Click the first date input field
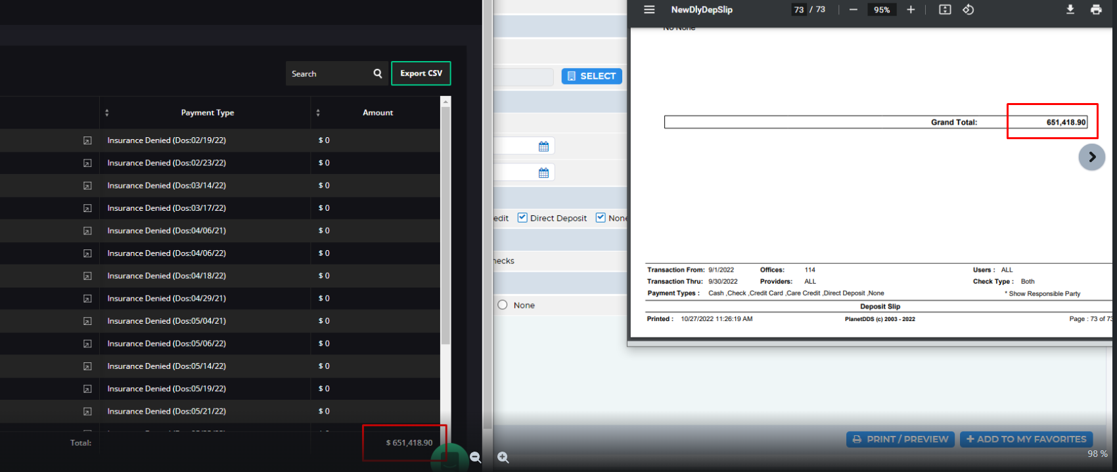The image size is (1117, 472). (524, 146)
